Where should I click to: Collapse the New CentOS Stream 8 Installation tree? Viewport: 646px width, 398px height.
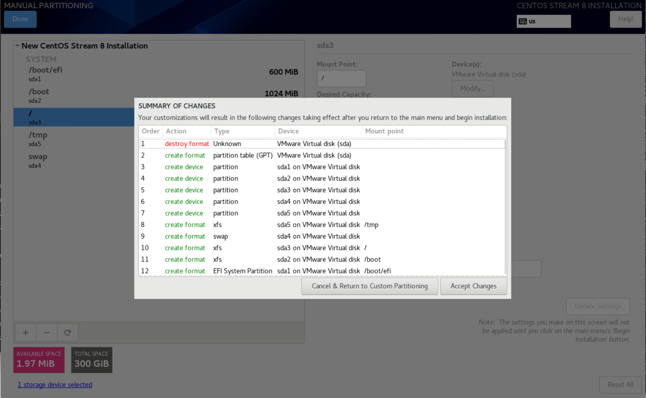coord(18,46)
